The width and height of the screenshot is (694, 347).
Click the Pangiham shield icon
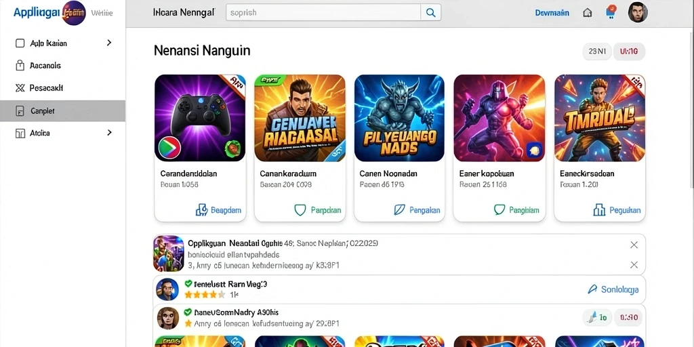pyautogui.click(x=499, y=210)
